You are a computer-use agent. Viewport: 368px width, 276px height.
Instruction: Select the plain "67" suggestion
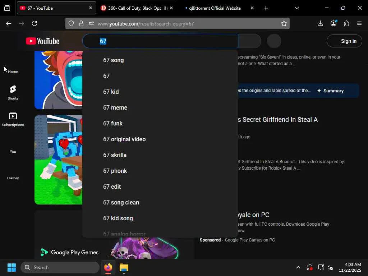tap(160, 76)
